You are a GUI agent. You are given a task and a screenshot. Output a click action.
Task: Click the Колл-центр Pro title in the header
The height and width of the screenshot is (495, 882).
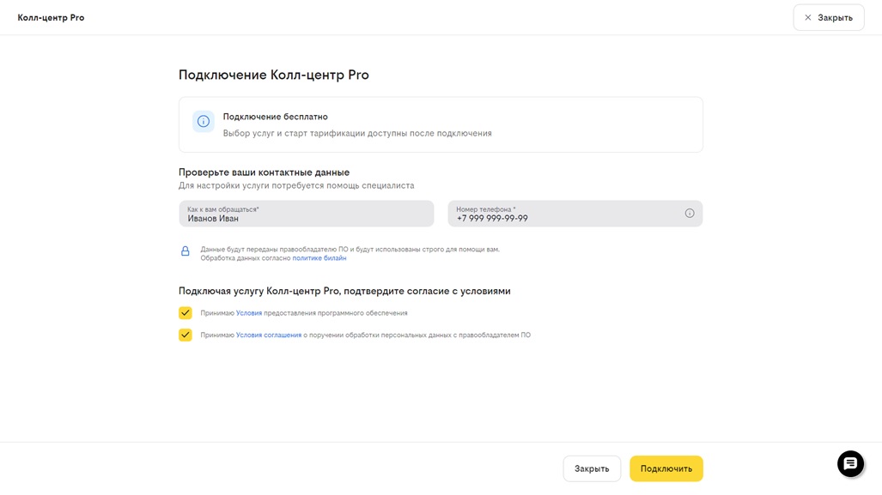pos(52,18)
